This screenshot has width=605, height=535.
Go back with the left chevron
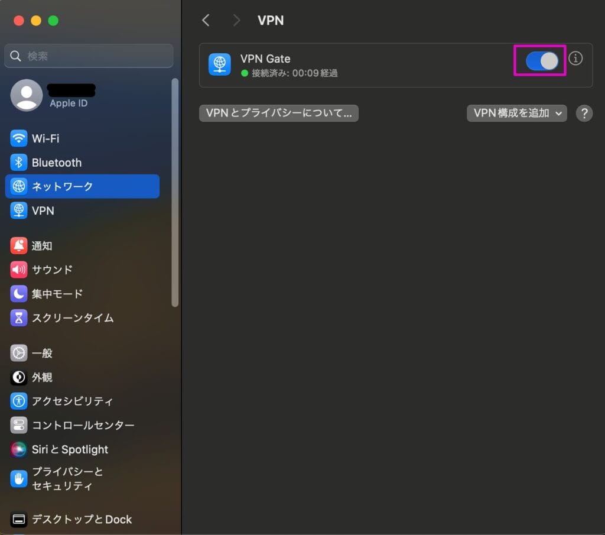206,20
